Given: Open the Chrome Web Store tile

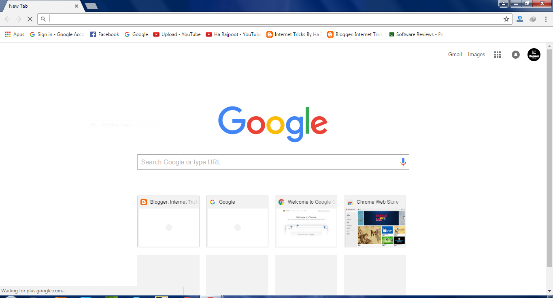Looking at the screenshot, I should click(375, 221).
